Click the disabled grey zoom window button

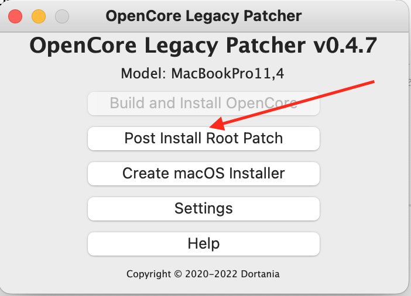coord(62,16)
